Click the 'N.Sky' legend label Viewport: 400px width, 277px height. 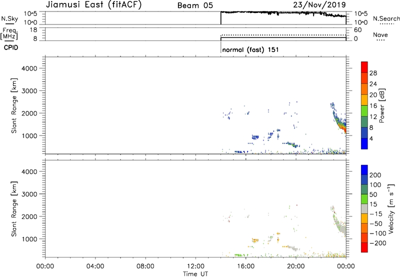pos(9,18)
